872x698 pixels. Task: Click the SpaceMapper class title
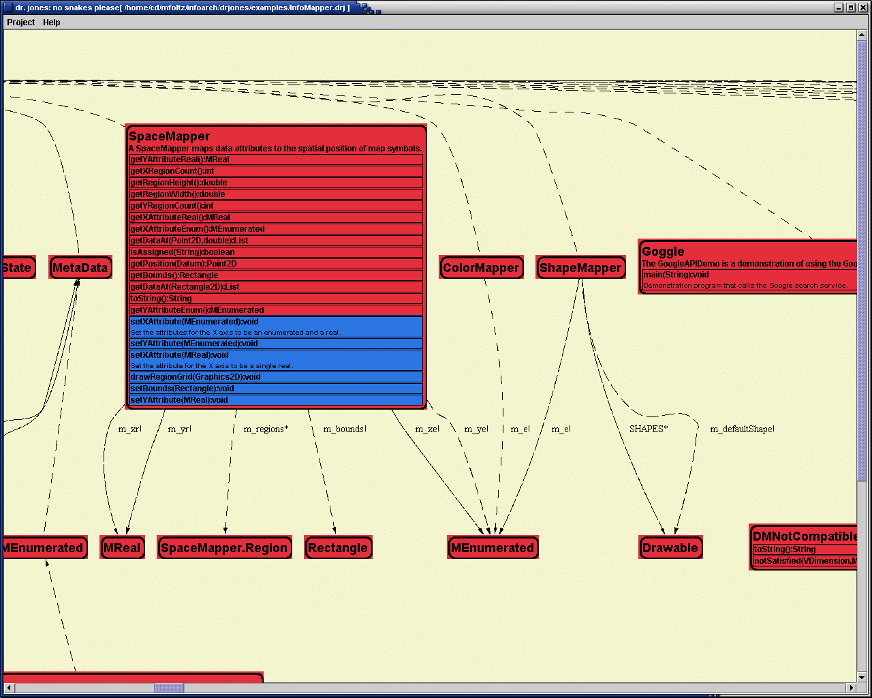tap(170, 136)
